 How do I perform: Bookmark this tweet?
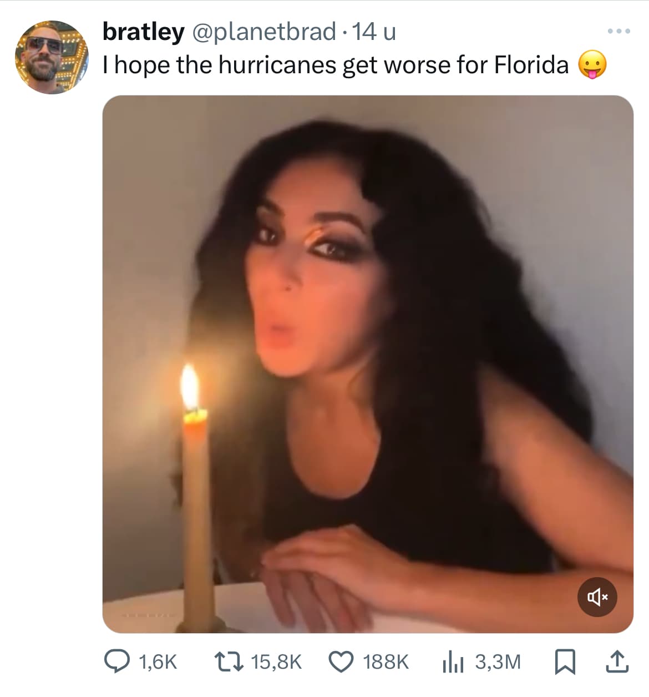tap(565, 661)
